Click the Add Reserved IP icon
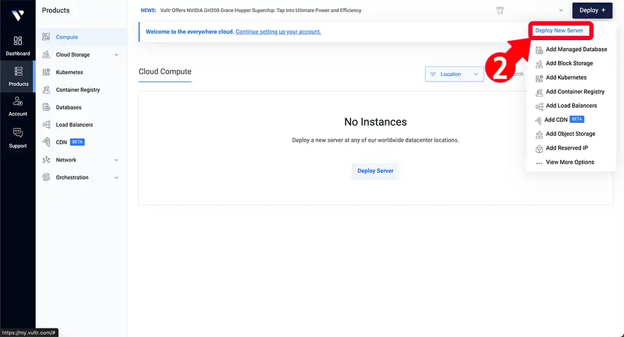The width and height of the screenshot is (624, 337). tap(539, 148)
